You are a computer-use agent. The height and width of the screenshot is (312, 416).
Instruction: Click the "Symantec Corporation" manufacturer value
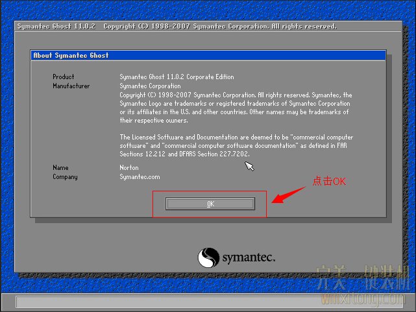(150, 86)
